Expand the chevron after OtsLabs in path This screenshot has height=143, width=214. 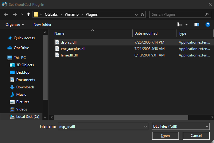61,14
